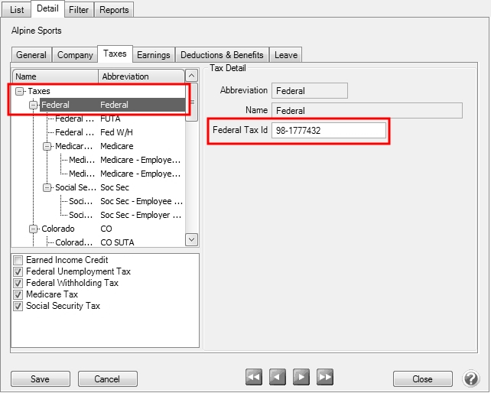
Task: Collapse the Colorado tree node
Action: (34, 229)
